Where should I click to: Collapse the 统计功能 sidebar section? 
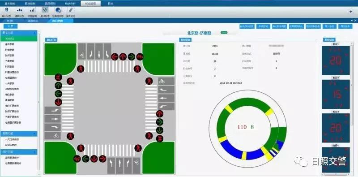coord(19,152)
